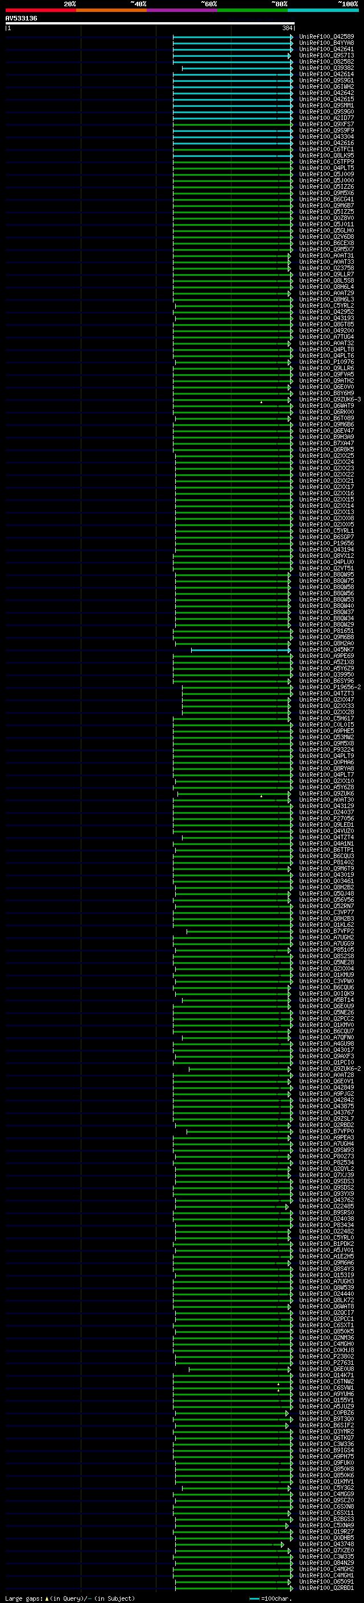Viewport: 364px width, 1603px height.
Task: Open hit UniRef100_B2BGS3
Action: click(x=326, y=1519)
